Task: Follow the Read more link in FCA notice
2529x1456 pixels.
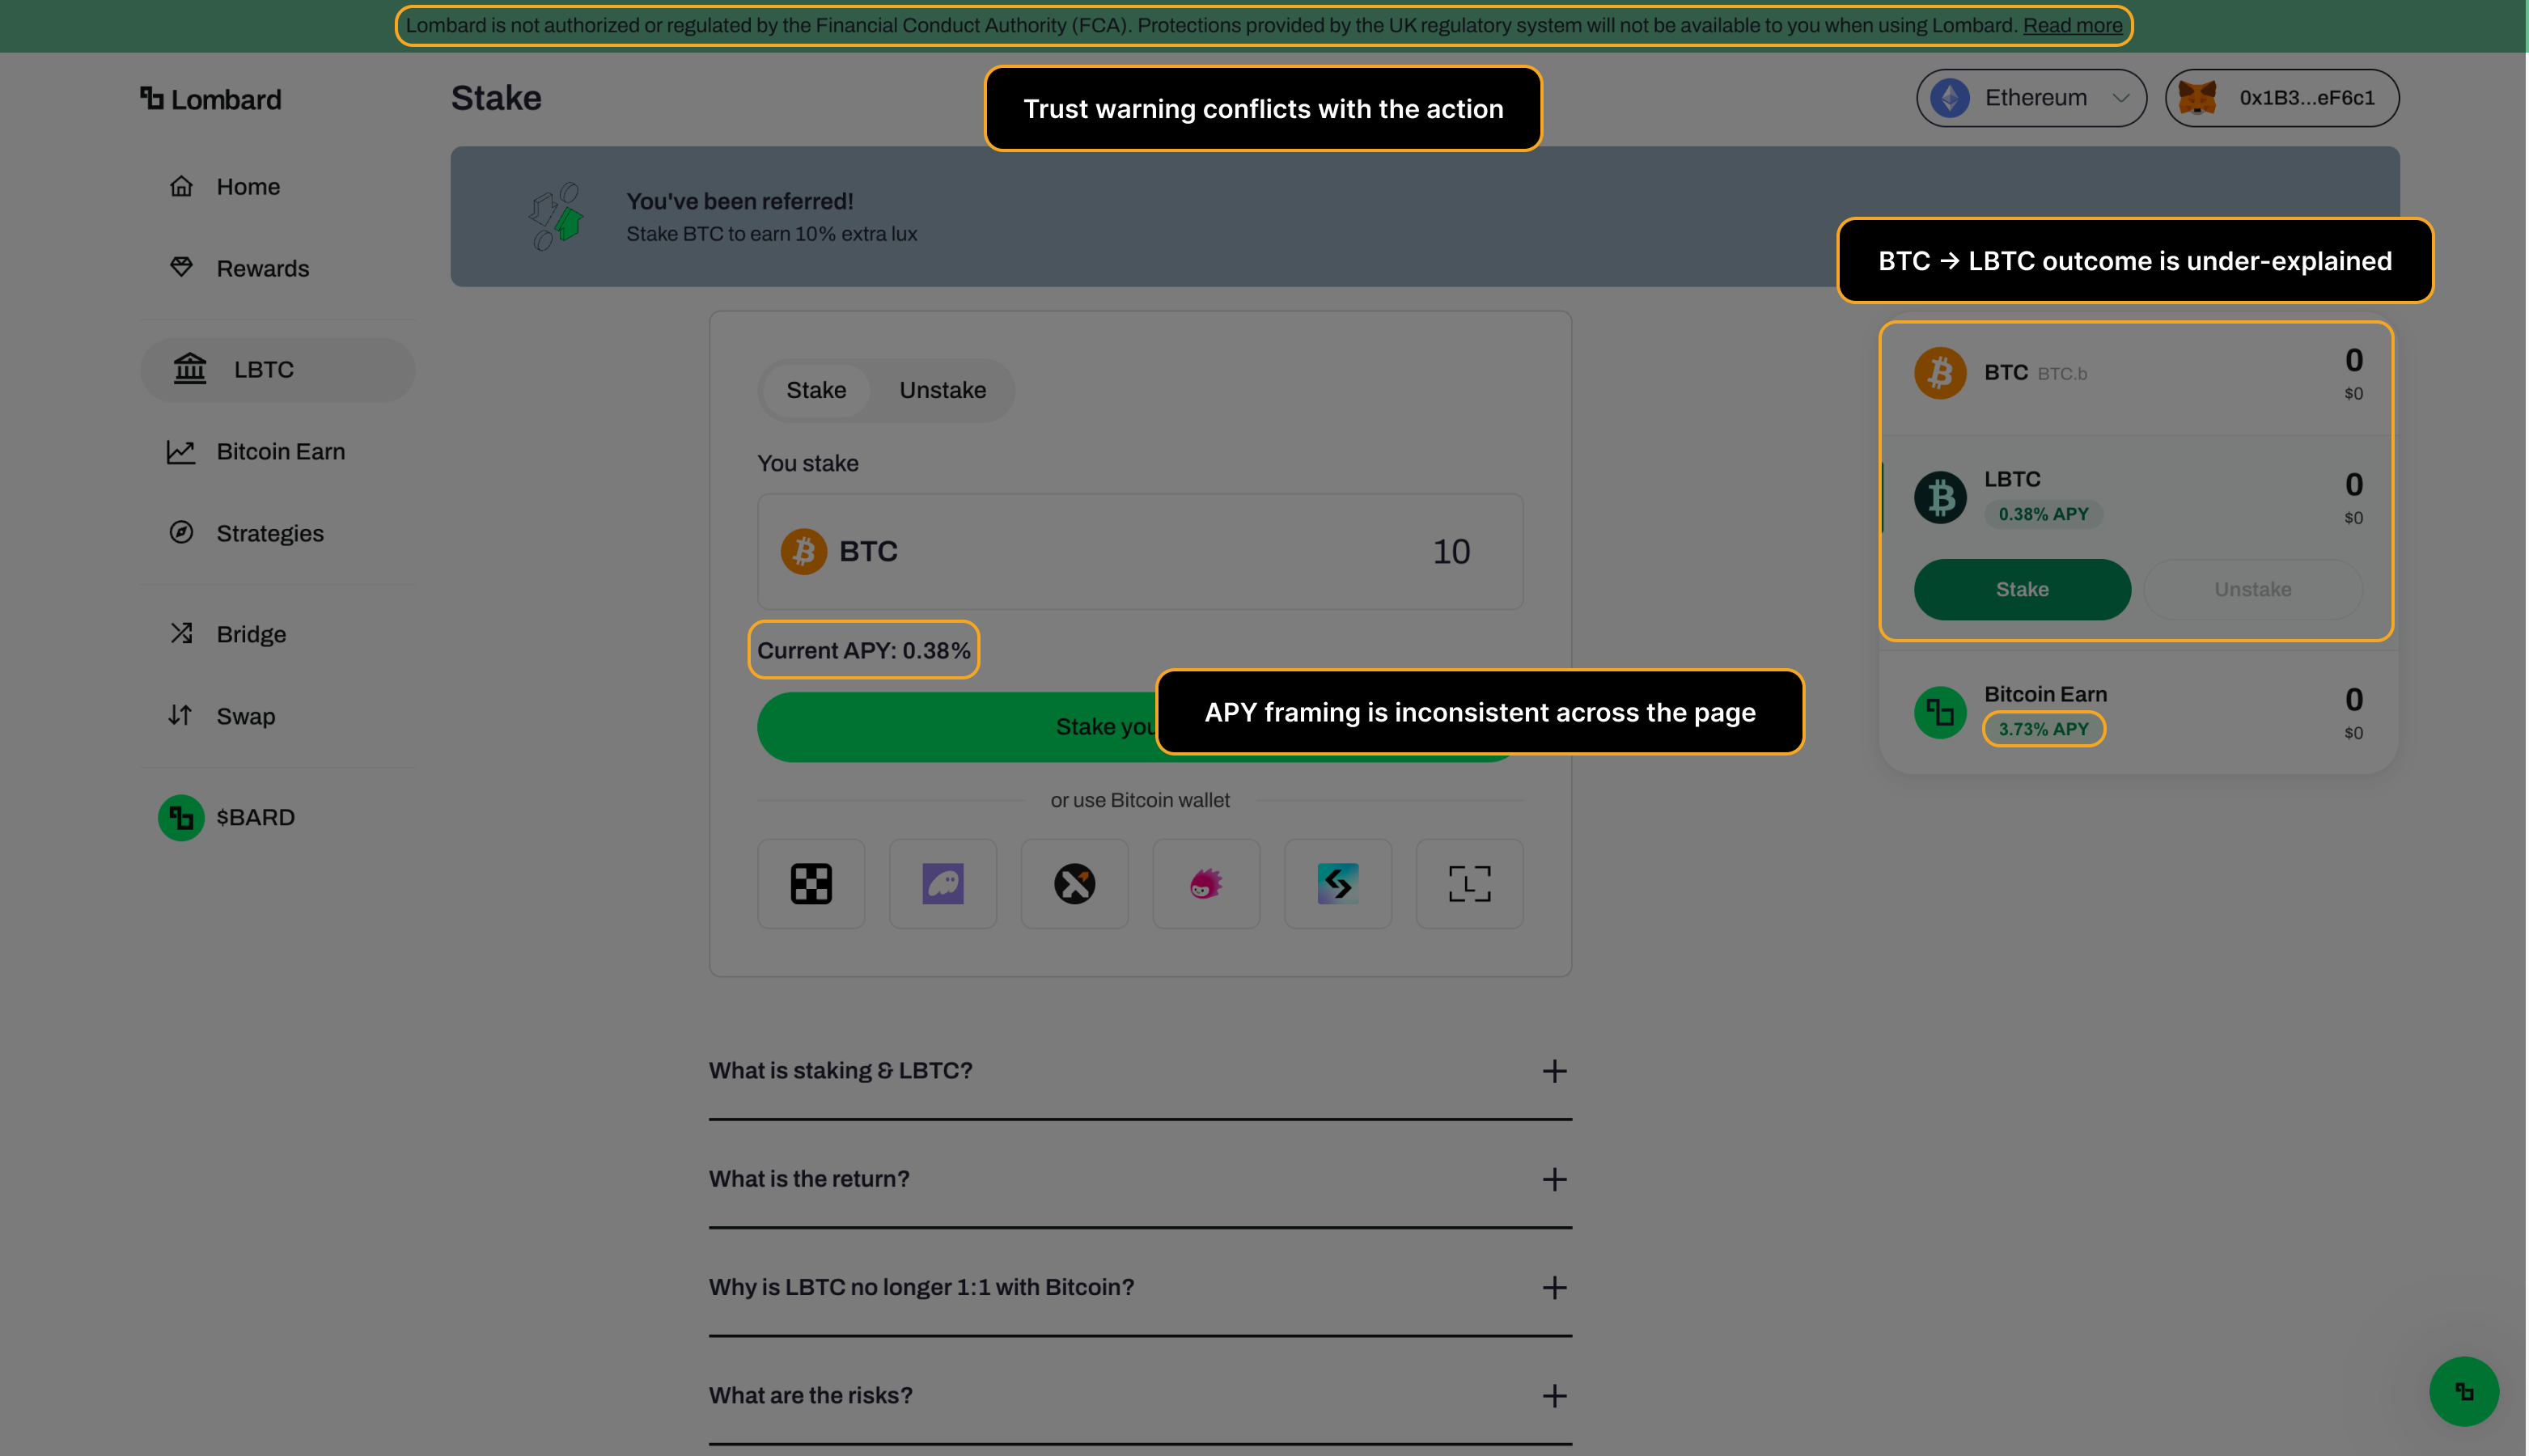Action: tap(2072, 26)
